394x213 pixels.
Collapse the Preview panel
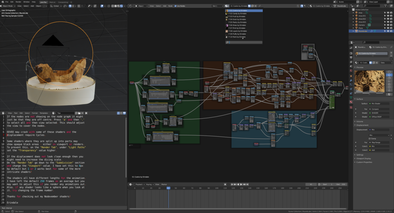(x=360, y=67)
